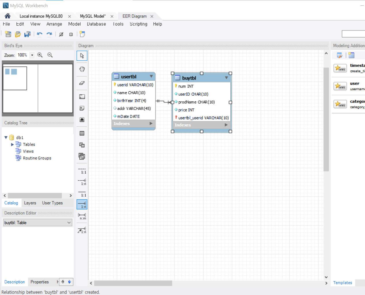Click the user template item

349,86
